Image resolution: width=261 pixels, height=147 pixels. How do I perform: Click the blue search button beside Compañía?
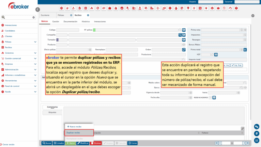pos(180,35)
